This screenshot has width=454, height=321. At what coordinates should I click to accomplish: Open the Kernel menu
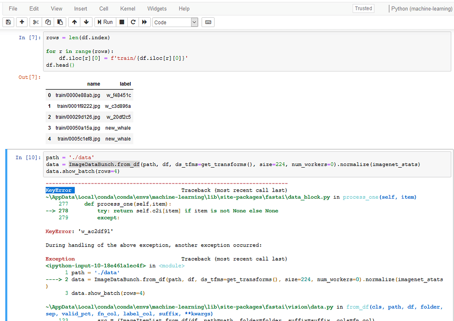pyautogui.click(x=128, y=8)
